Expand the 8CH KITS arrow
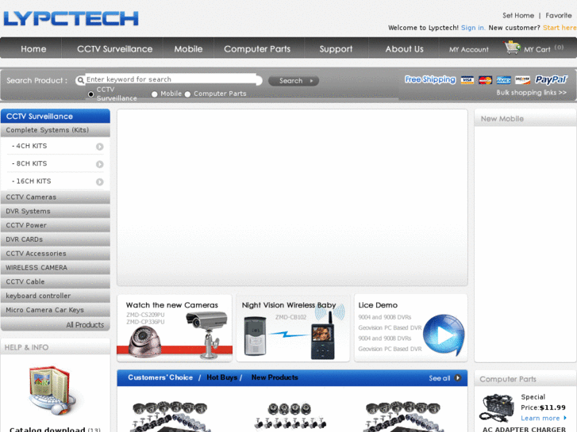 tap(100, 164)
